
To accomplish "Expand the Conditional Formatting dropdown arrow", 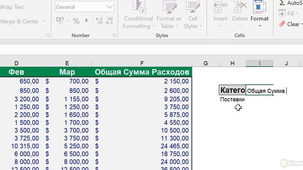I will (153, 26).
